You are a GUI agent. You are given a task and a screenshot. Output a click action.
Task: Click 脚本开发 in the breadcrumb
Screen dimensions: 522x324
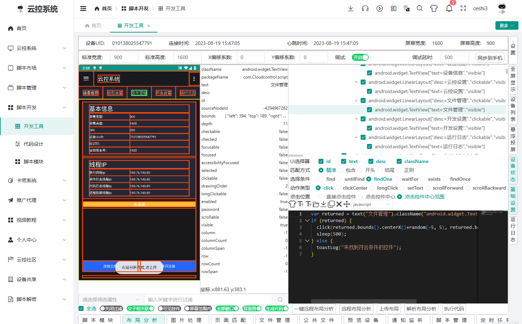tap(135, 8)
